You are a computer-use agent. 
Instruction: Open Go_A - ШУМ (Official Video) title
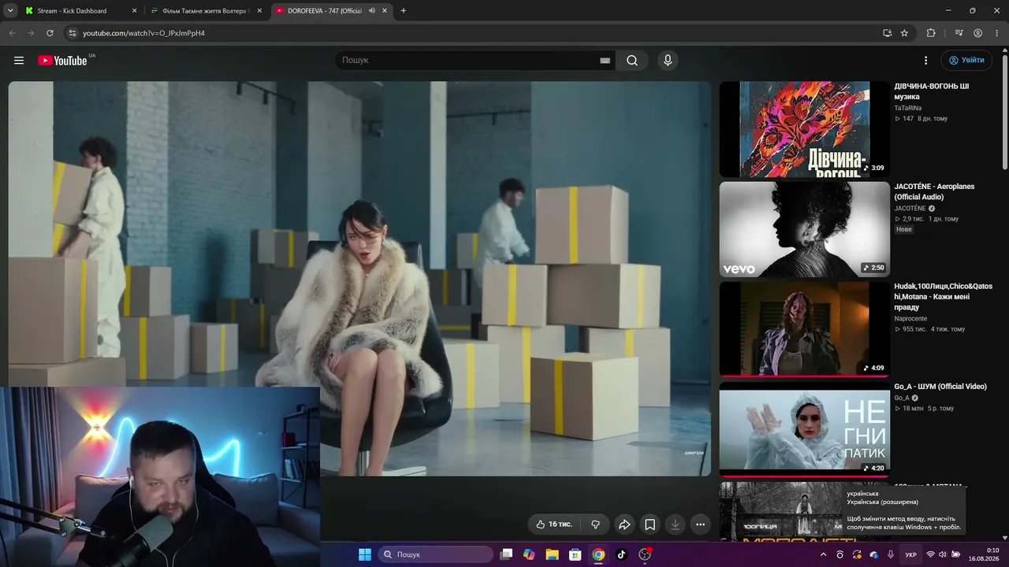pyautogui.click(x=940, y=387)
